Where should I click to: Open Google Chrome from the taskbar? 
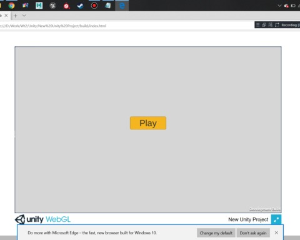[x=11, y=6]
